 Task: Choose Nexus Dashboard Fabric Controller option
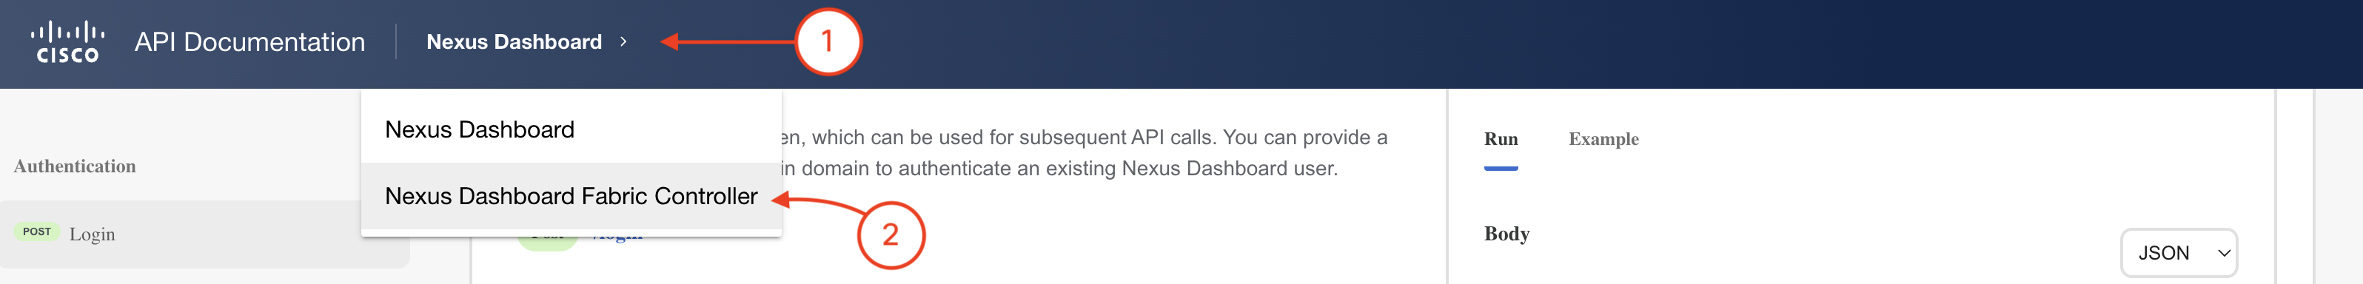pos(572,196)
